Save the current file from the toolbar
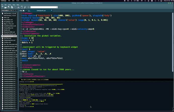The image size is (174, 112). pos(9,7)
